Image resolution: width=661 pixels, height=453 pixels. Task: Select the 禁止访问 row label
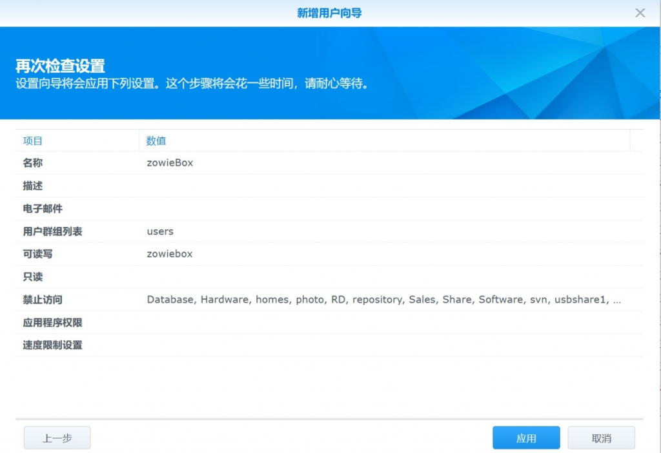(43, 300)
